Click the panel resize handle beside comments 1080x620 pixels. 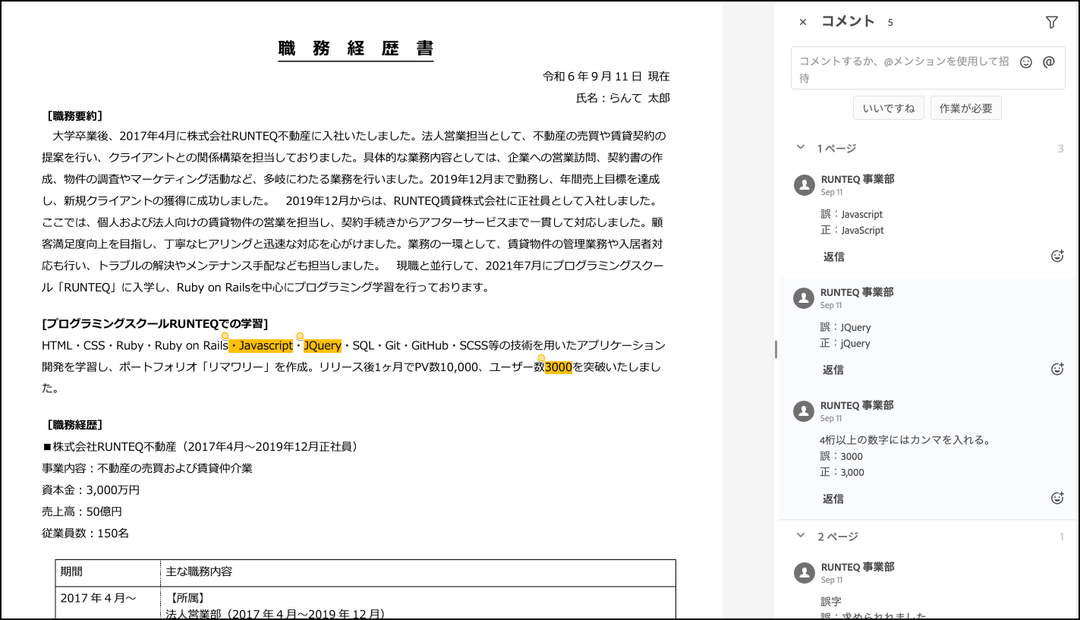coord(775,349)
